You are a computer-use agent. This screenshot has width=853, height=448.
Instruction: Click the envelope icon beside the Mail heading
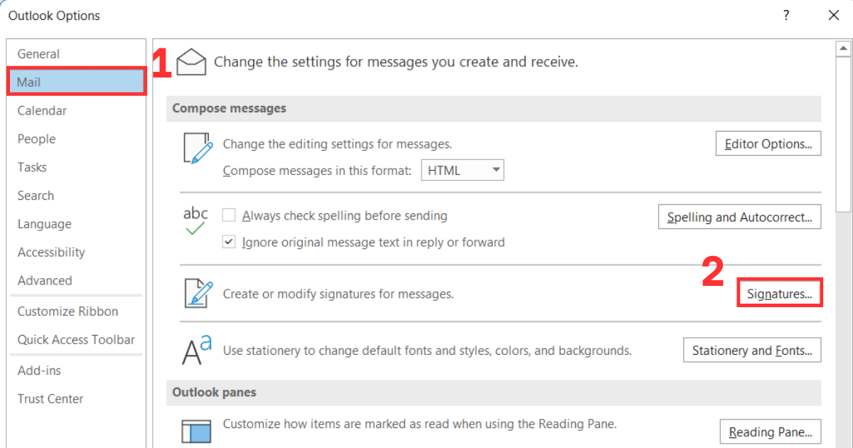point(191,62)
